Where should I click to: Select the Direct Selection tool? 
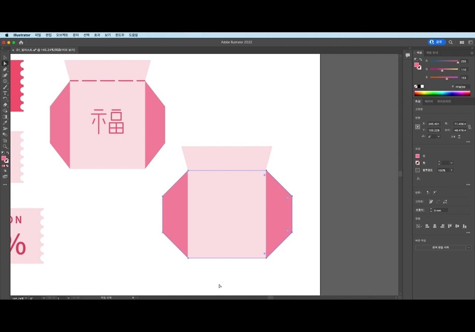5,64
